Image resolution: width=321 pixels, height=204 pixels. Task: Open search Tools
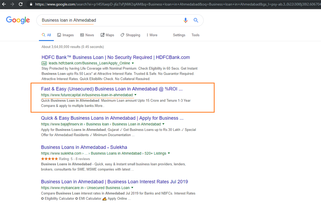[195, 35]
